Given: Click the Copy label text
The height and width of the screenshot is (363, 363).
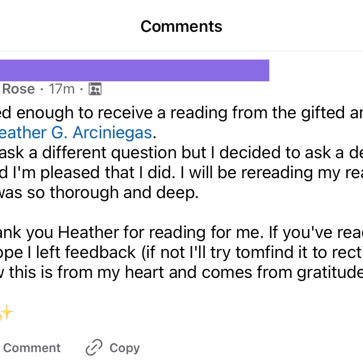Looking at the screenshot, I should (124, 348).
